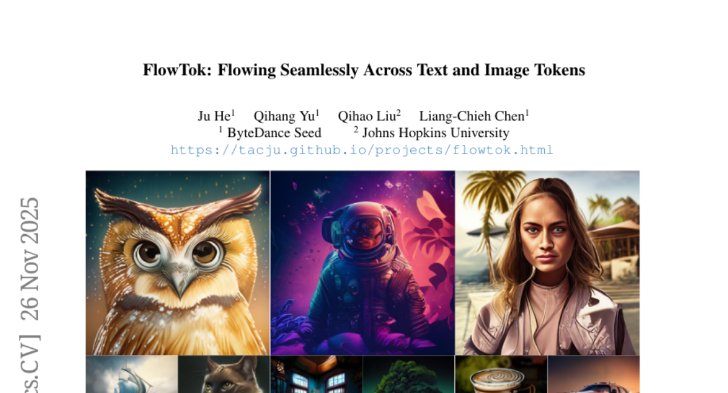Click the FlowTok paper title

pyautogui.click(x=364, y=70)
